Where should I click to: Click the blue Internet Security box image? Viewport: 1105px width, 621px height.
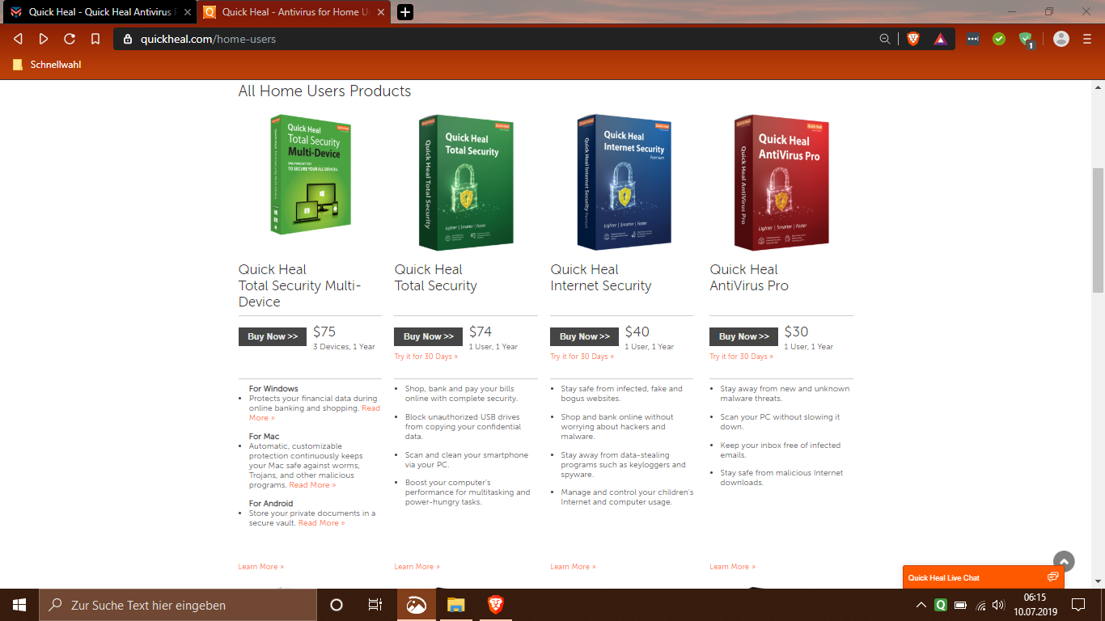pyautogui.click(x=624, y=183)
